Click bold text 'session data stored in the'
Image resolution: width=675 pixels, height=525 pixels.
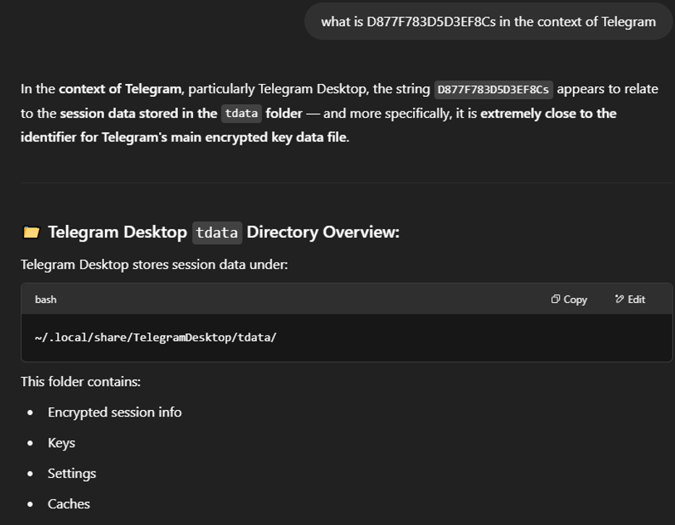(x=139, y=114)
